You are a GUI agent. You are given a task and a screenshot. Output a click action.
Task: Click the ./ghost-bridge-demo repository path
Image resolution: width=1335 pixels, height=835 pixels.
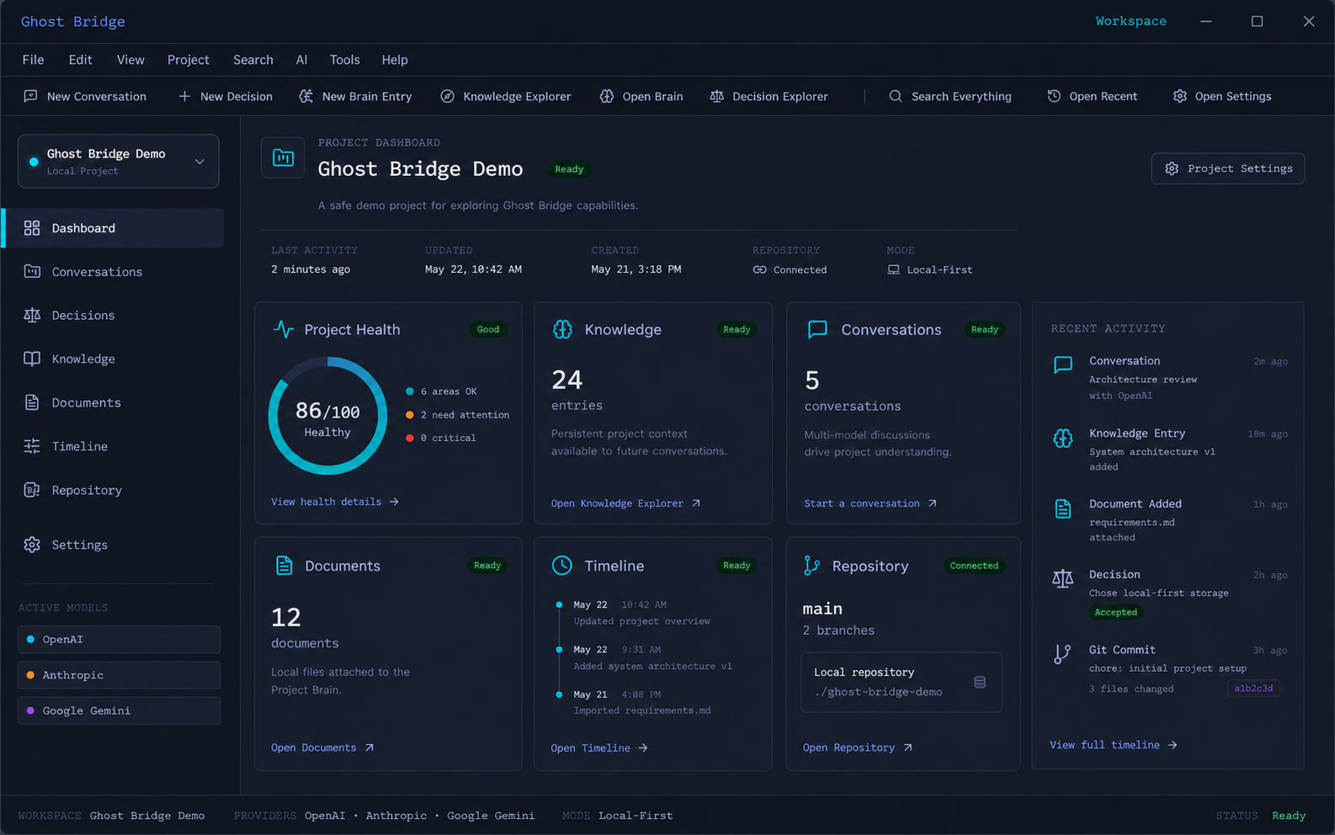tap(878, 692)
